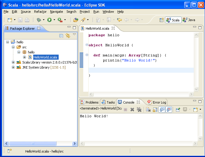Viewport: 205px width, 157px height.
Task: Collapse the hello project tree node
Action: pos(8,42)
